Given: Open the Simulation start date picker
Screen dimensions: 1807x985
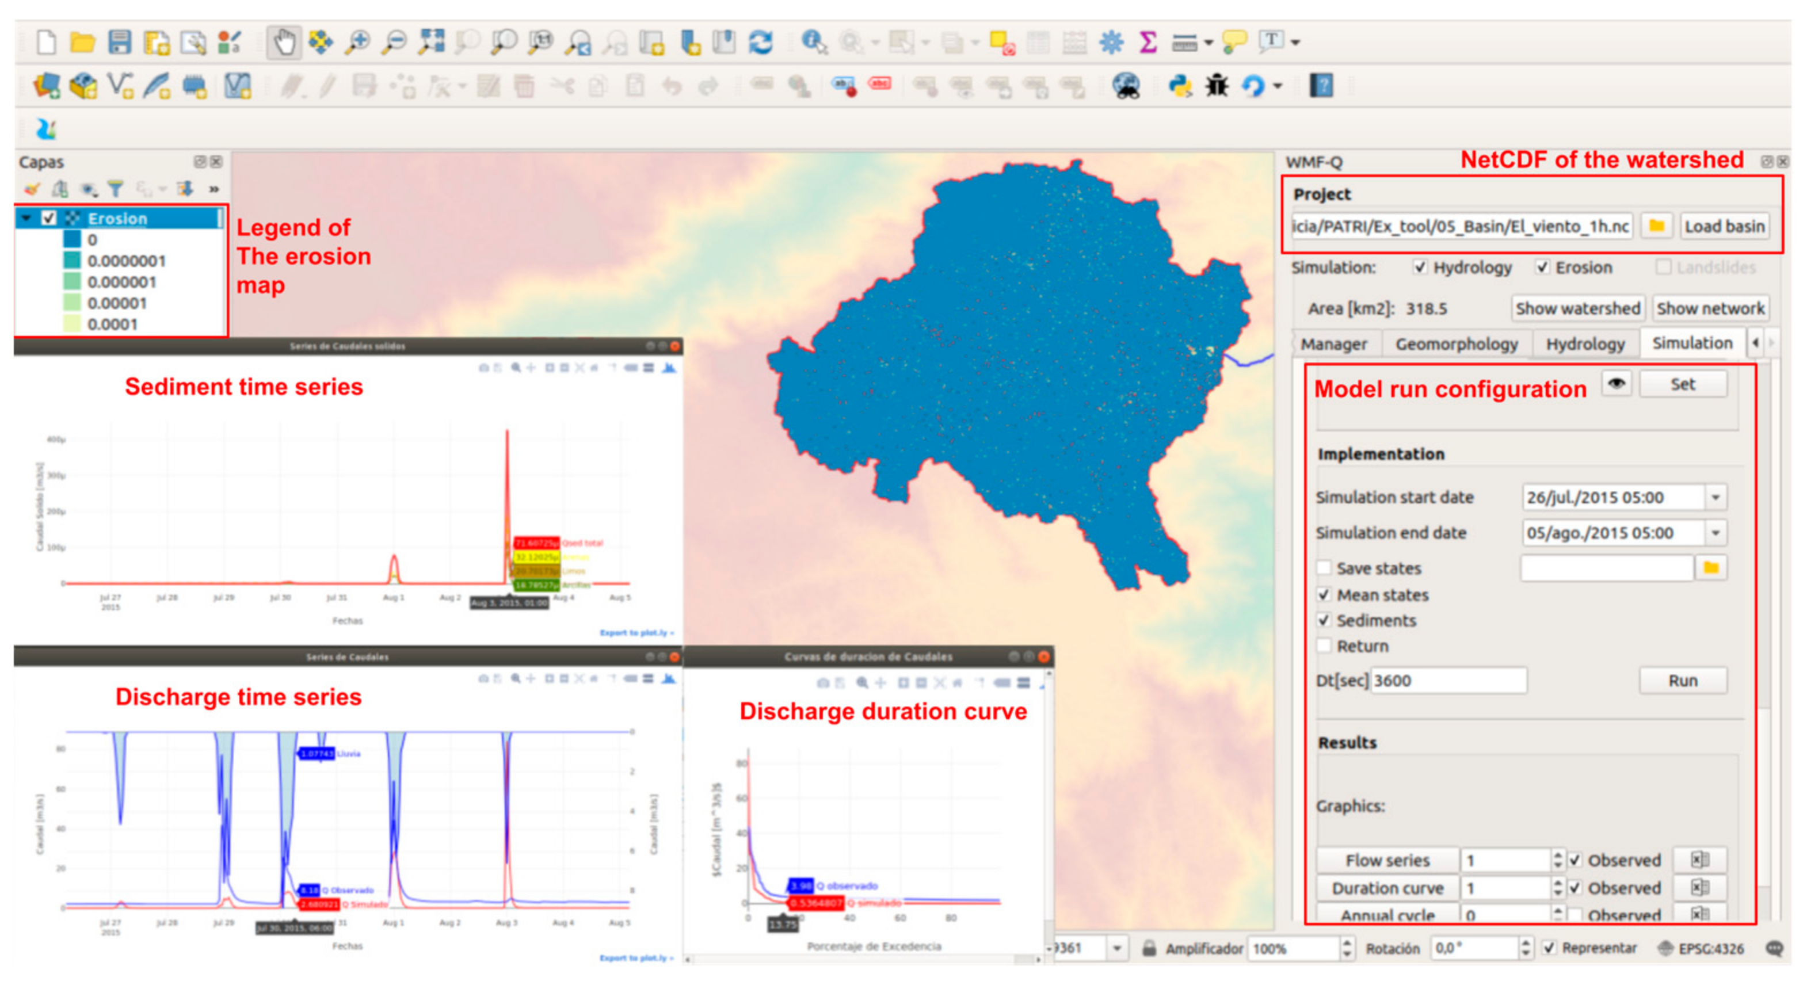Looking at the screenshot, I should tap(1716, 498).
